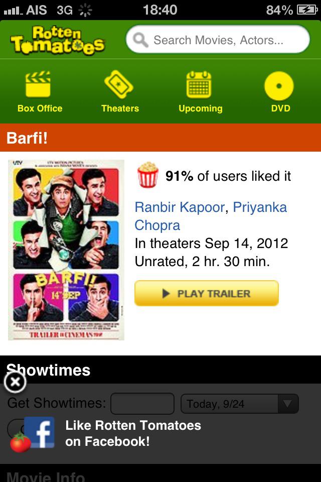Open Ranbir Kapoor's actor page
Image resolution: width=321 pixels, height=482 pixels.
tap(180, 207)
